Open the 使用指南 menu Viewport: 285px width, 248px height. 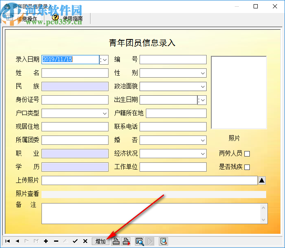click(67, 18)
